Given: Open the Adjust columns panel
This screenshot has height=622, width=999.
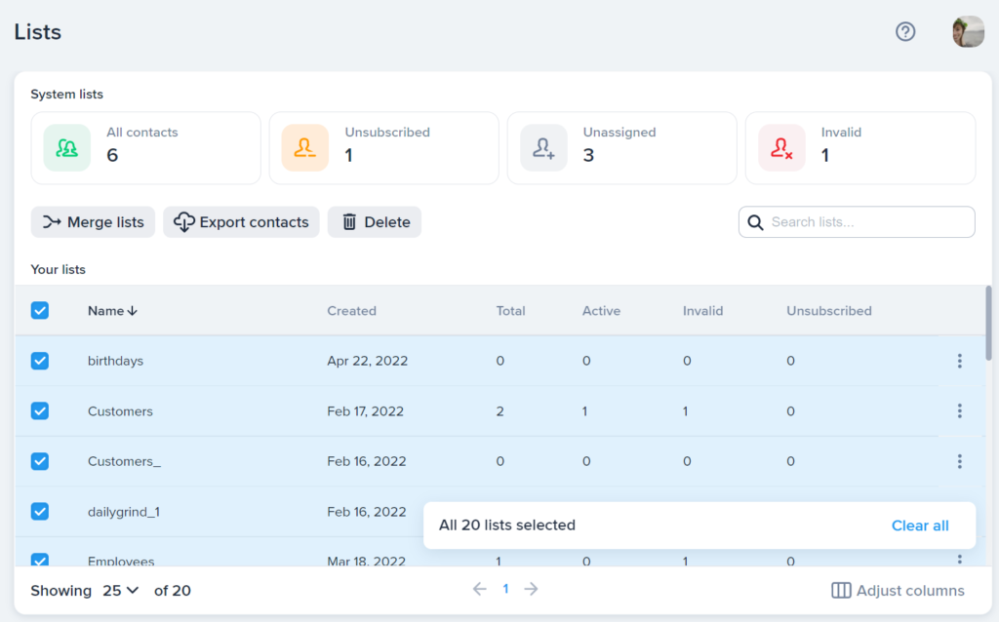Looking at the screenshot, I should (898, 591).
